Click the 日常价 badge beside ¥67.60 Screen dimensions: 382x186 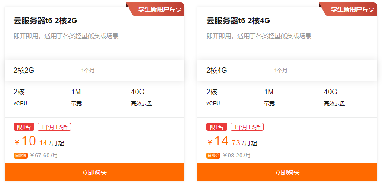(x=21, y=156)
